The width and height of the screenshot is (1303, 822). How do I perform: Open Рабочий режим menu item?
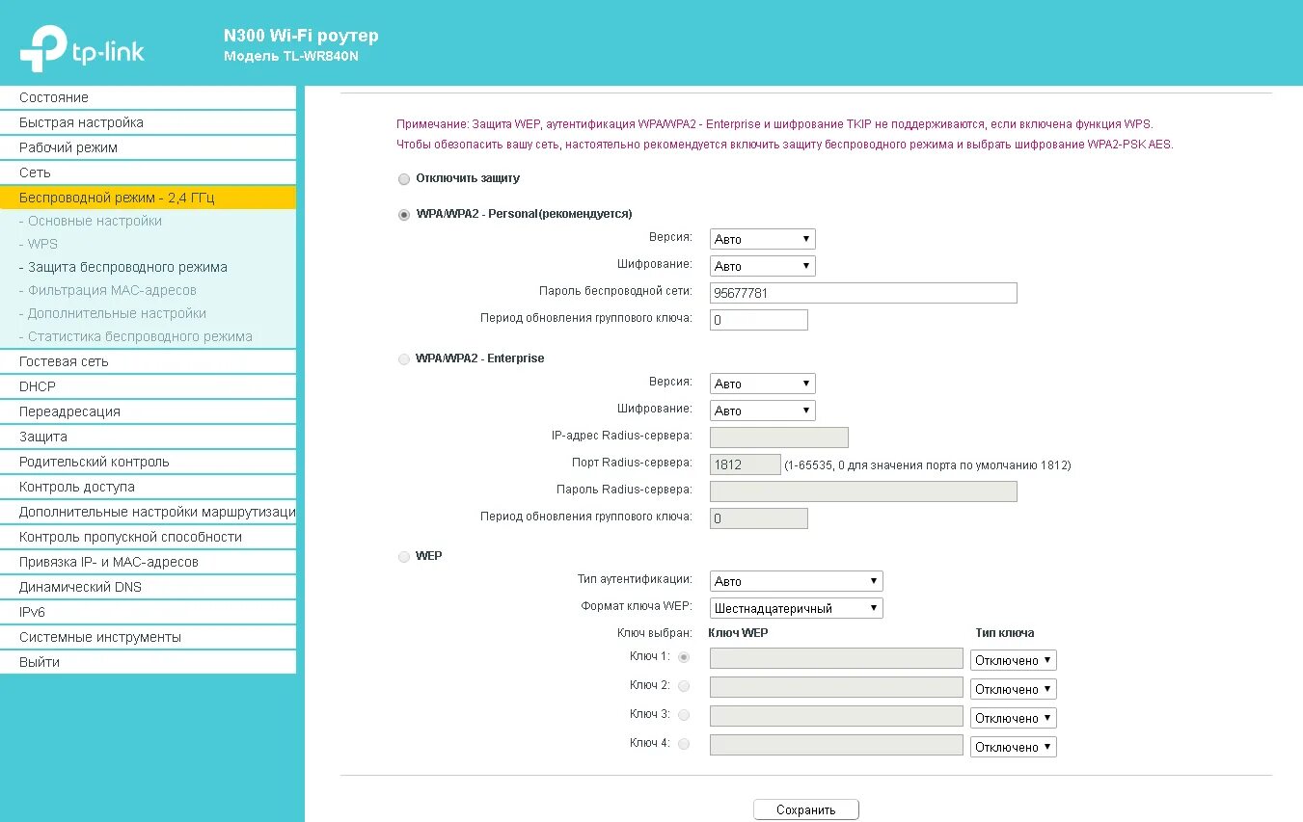point(148,147)
